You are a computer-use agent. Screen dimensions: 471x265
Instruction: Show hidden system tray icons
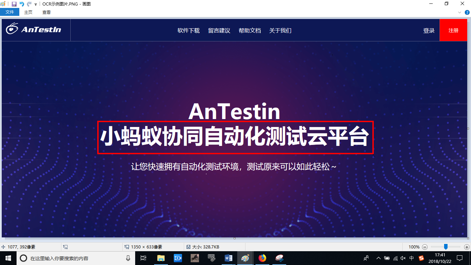click(x=379, y=258)
